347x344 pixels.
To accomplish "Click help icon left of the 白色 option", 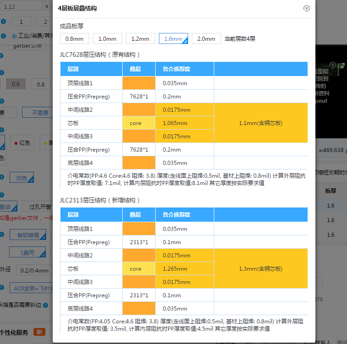I will (2, 178).
